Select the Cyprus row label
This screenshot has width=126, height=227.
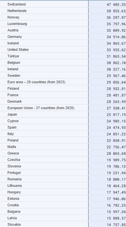13,121
